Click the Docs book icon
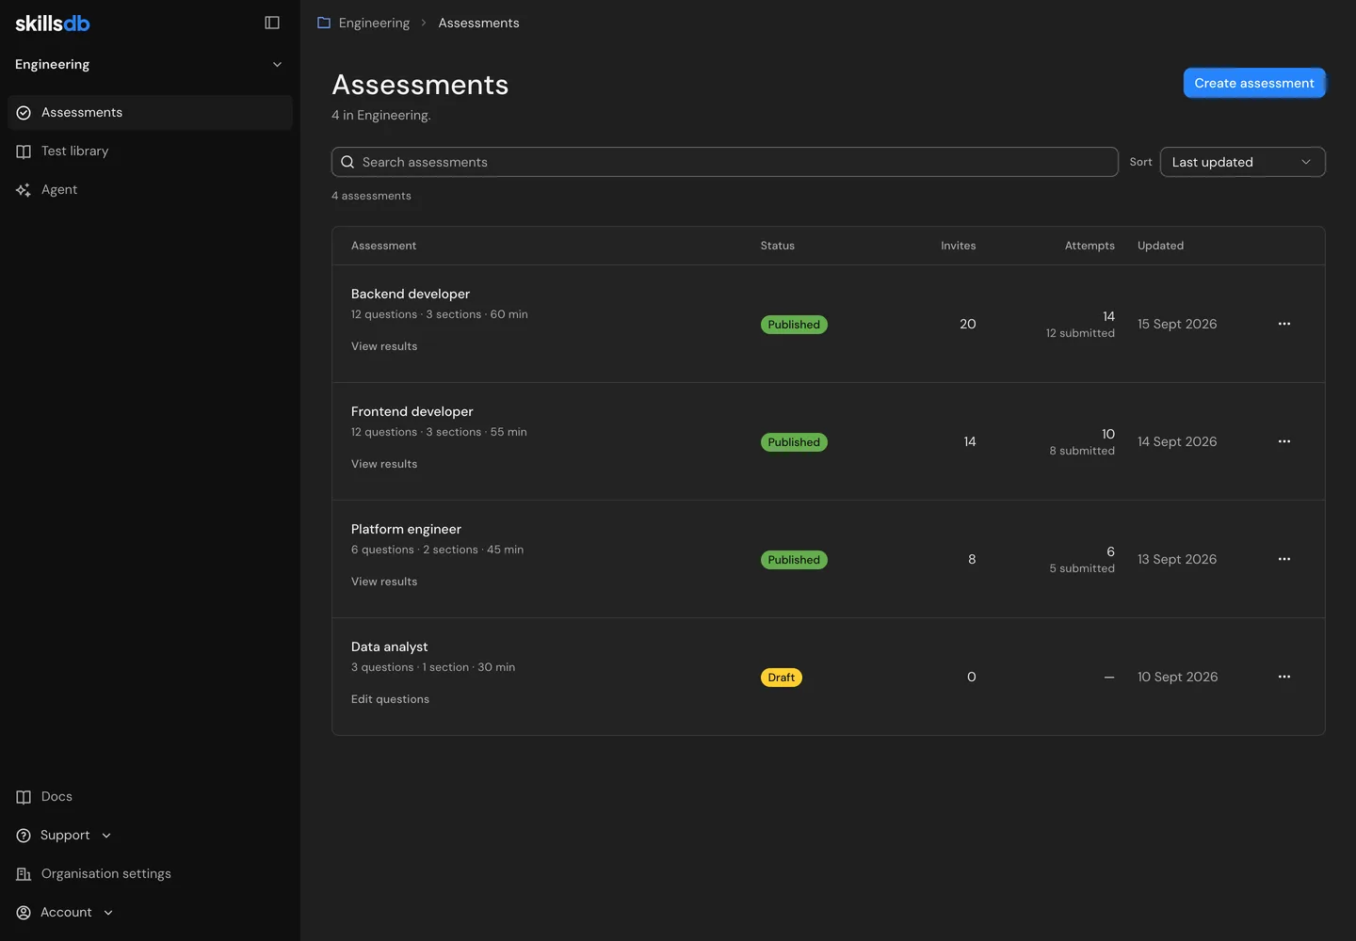This screenshot has width=1356, height=941. point(24,797)
